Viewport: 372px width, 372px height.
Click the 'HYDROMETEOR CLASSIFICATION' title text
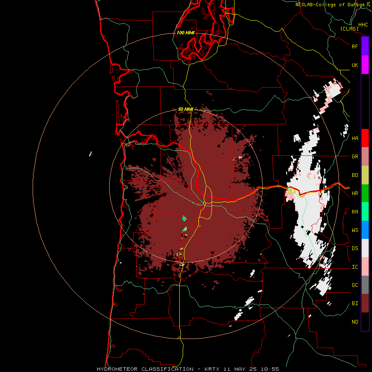click(x=145, y=369)
